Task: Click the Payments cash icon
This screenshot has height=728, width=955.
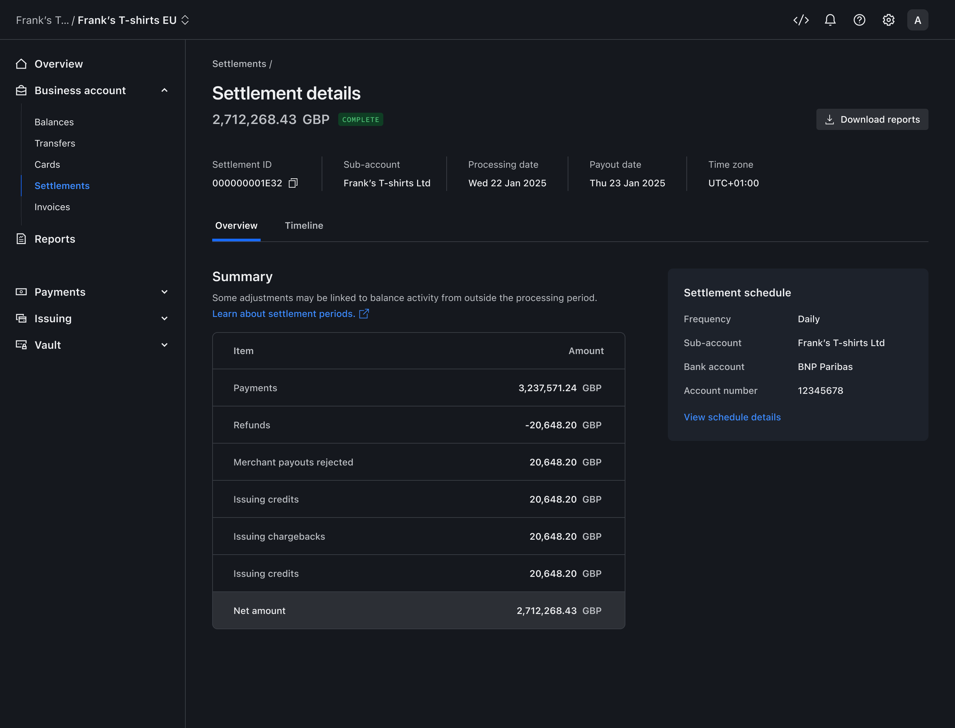Action: 21,292
